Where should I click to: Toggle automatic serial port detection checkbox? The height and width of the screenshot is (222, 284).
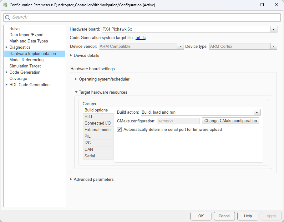tap(119, 130)
